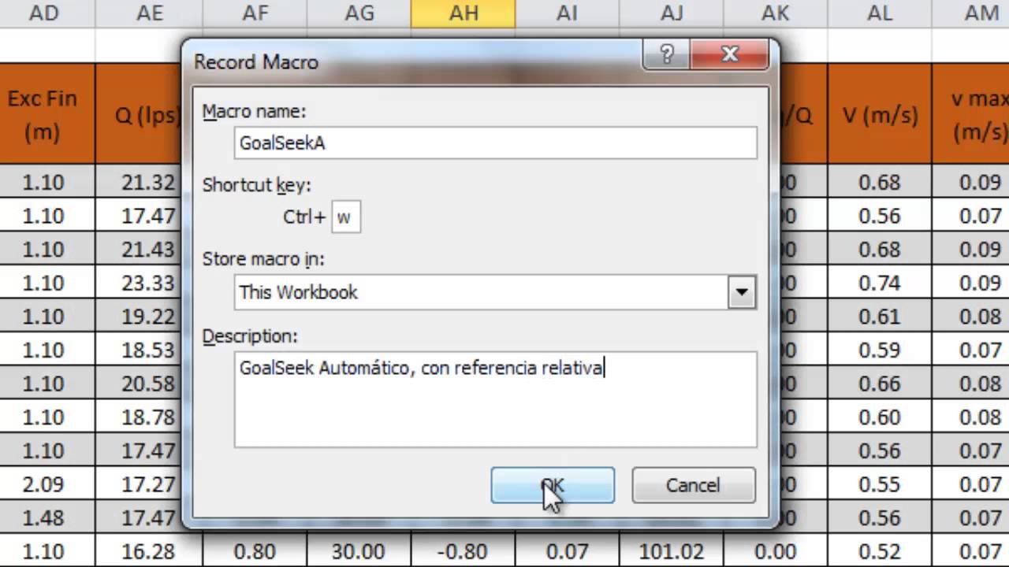This screenshot has width=1009, height=567.
Task: Select column AG header
Action: tap(359, 13)
